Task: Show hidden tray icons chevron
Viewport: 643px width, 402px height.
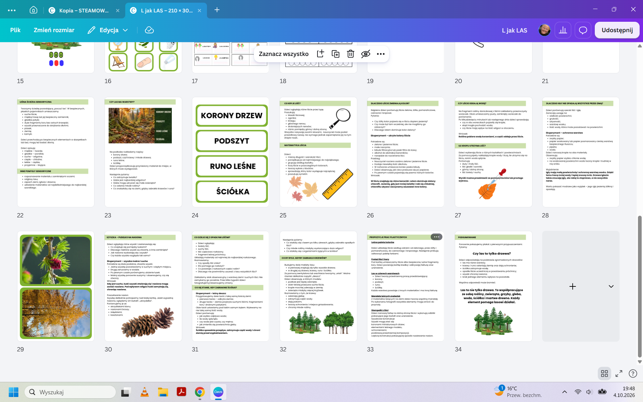Action: pyautogui.click(x=564, y=392)
